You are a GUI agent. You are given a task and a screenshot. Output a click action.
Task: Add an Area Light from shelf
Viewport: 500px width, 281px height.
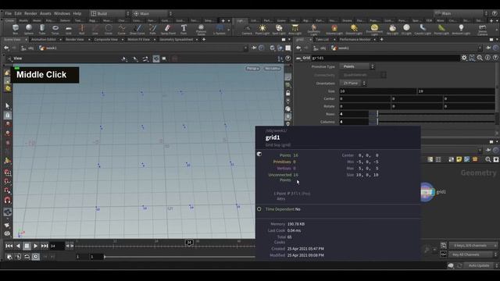295,30
